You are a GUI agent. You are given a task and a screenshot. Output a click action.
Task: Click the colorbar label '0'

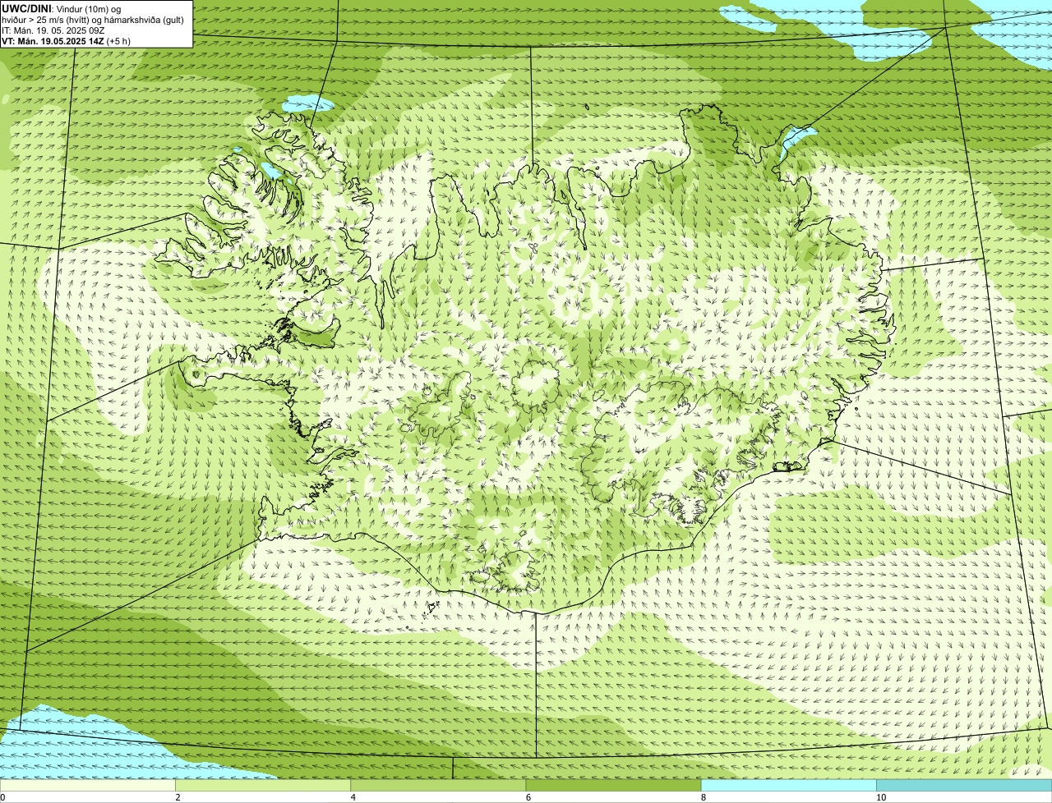2,797
